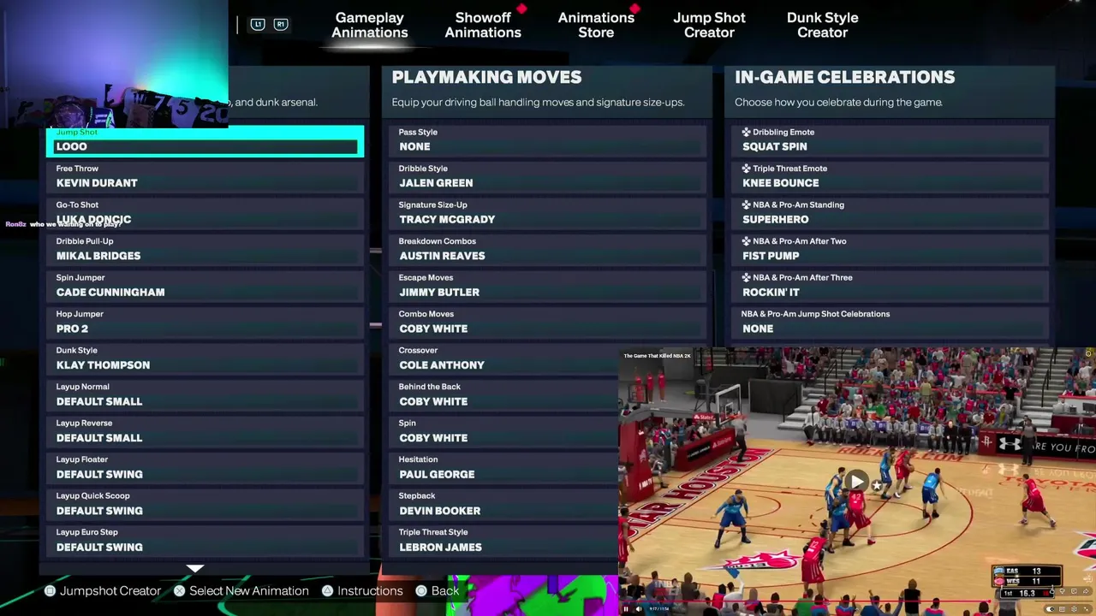Viewport: 1096px width, 616px height.
Task: Select the Combo Moves Coby White row
Action: tap(548, 322)
